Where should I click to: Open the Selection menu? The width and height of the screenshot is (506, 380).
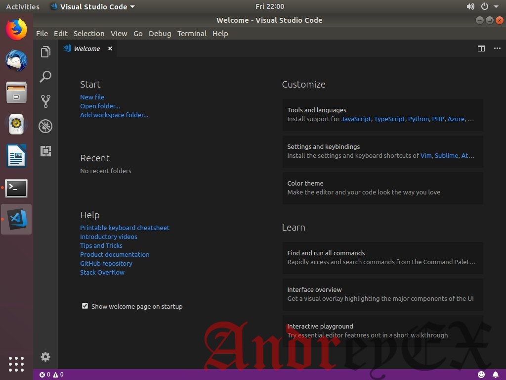[x=89, y=34]
